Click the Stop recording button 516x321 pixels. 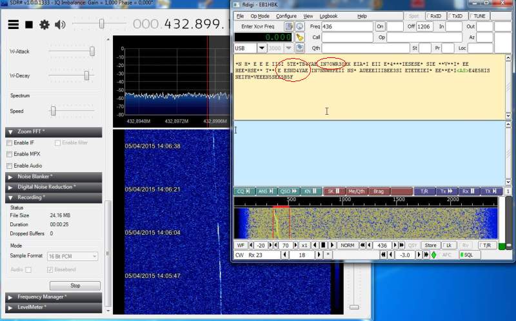tap(75, 286)
